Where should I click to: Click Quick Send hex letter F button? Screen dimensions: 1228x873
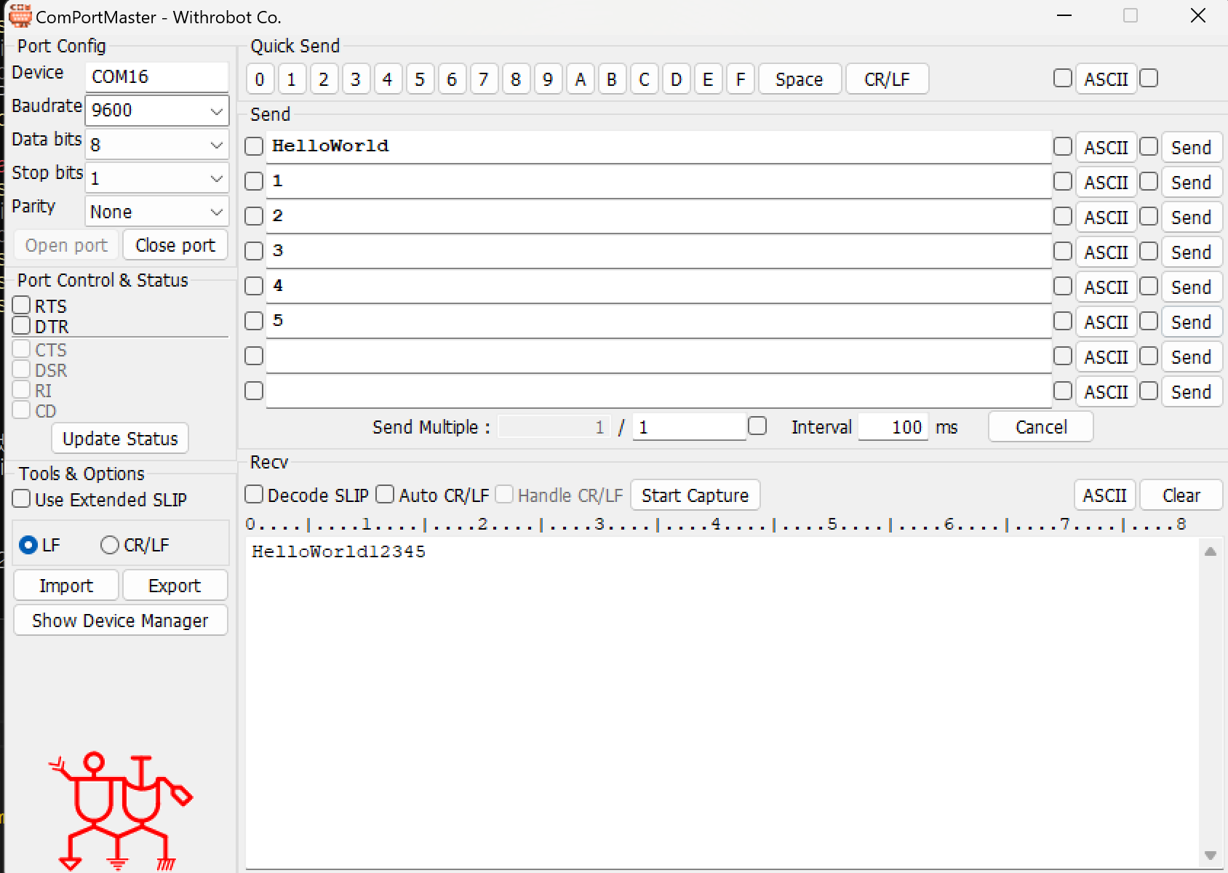pyautogui.click(x=740, y=79)
